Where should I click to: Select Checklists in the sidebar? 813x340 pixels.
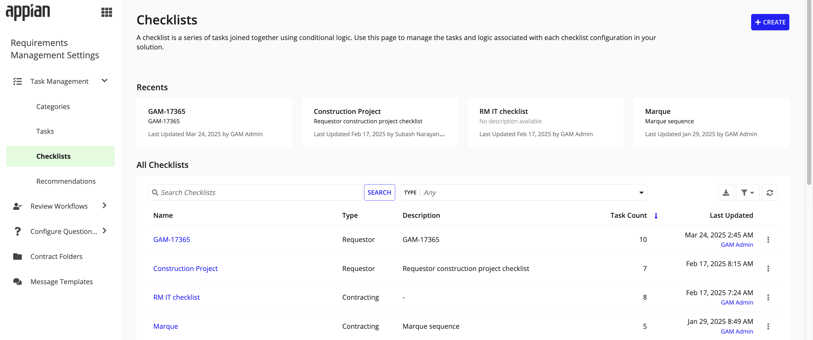(x=61, y=156)
